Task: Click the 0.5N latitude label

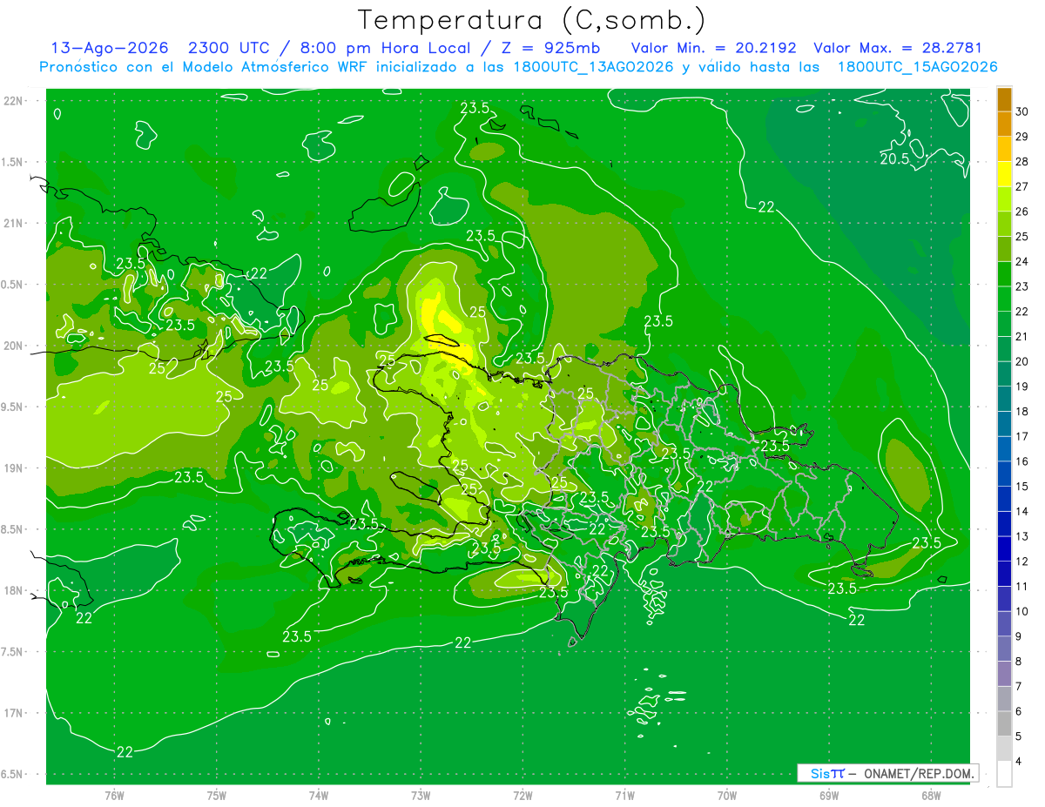Action: click(x=13, y=285)
